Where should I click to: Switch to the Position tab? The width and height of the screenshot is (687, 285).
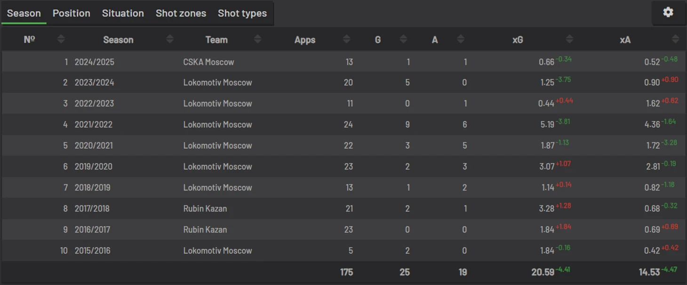[72, 13]
